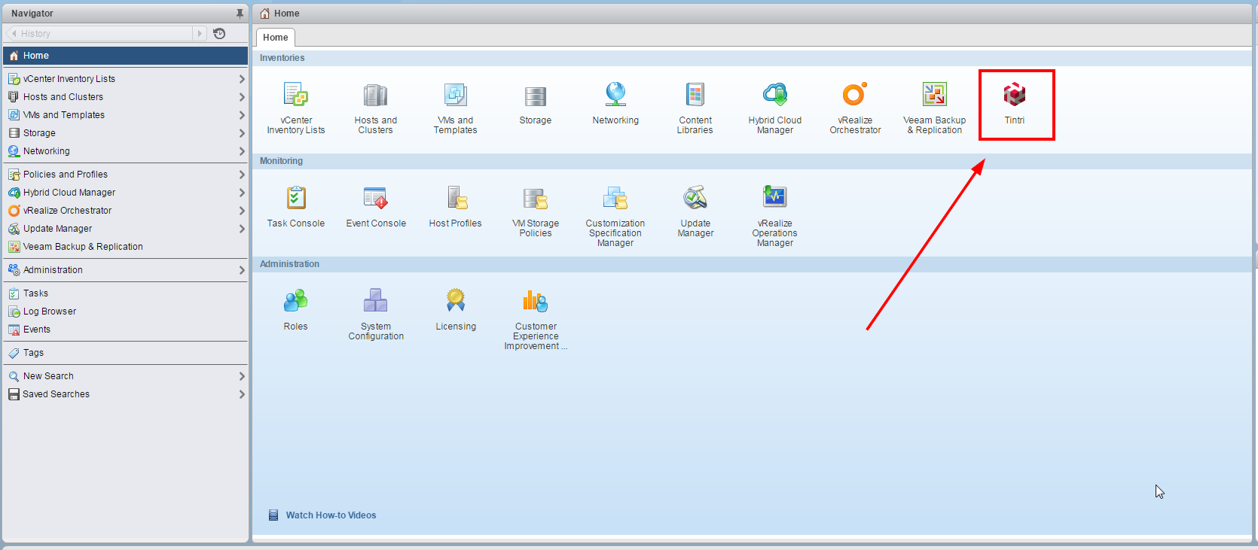Open Log Browser in the Navigator

click(x=125, y=311)
